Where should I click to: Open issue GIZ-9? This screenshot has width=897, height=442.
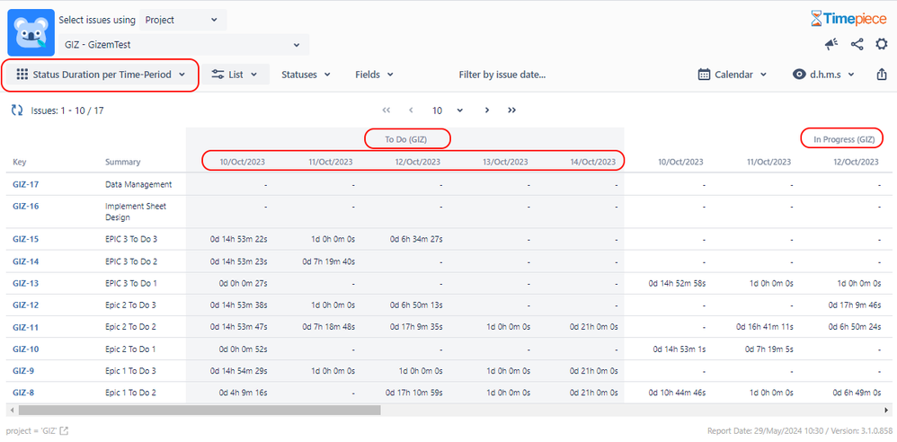23,370
